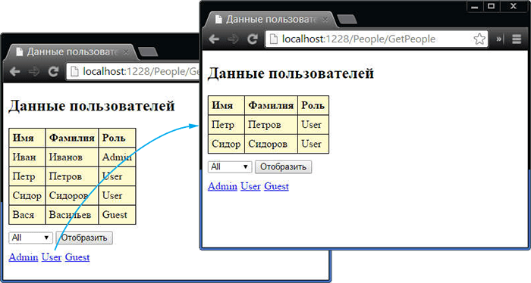Click the back arrow in the front browser
The width and height of the screenshot is (531, 283).
click(x=214, y=39)
